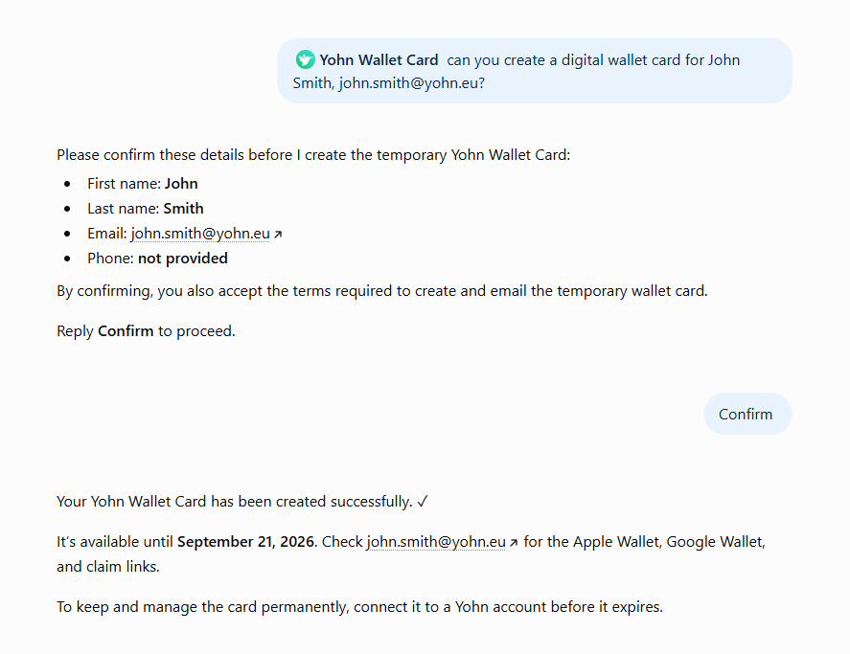Click the Yohn Wallet Card app mention
This screenshot has height=654, width=850.
[367, 59]
